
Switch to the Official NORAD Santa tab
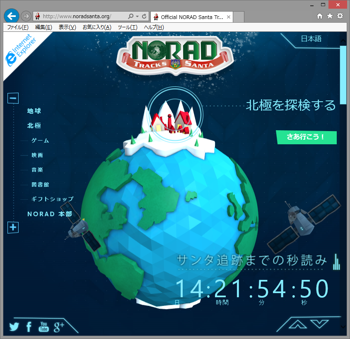click(x=191, y=17)
